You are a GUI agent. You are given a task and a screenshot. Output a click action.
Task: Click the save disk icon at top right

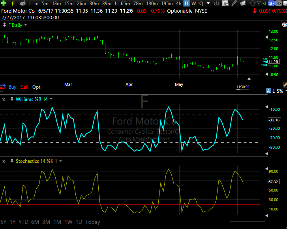(x=285, y=3)
